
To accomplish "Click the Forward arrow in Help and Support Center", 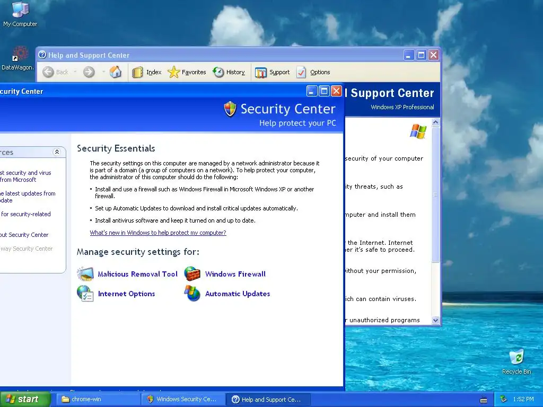I will tap(89, 72).
